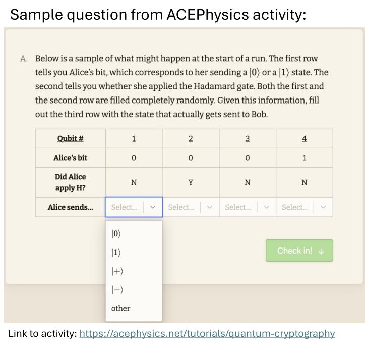Image resolution: width=365 pixels, height=347 pixels.
Task: Click the chevron arrow in qubit 3 select
Action: pos(266,207)
